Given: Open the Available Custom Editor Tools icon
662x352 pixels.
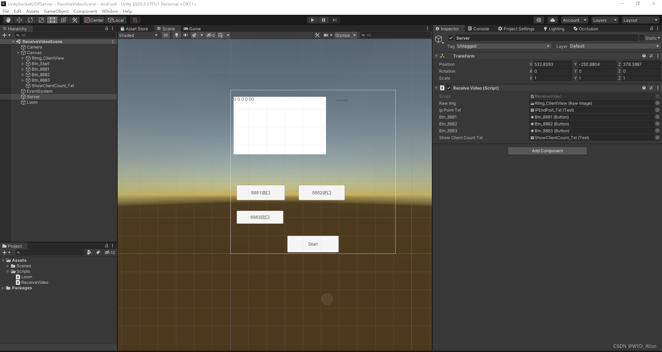Looking at the screenshot, I should pos(75,20).
